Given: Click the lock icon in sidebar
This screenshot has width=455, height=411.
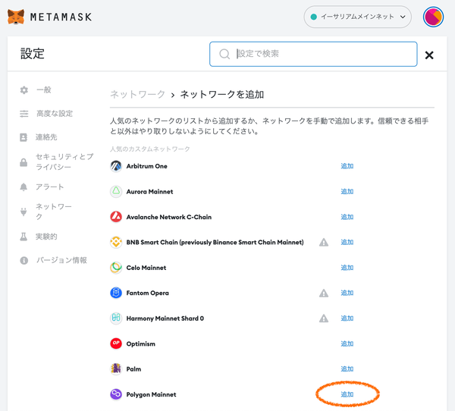Looking at the screenshot, I should [x=24, y=162].
